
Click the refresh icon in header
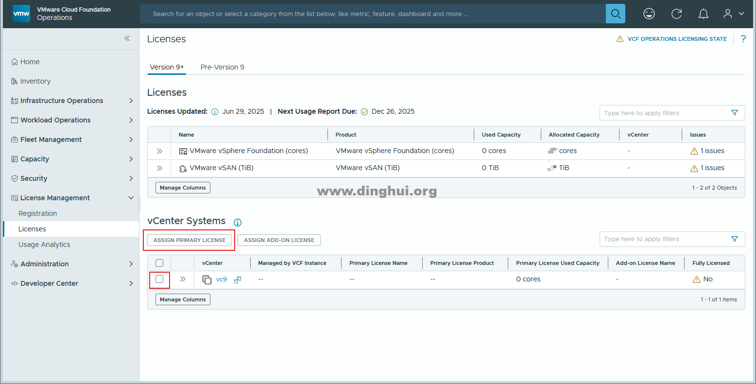[676, 14]
